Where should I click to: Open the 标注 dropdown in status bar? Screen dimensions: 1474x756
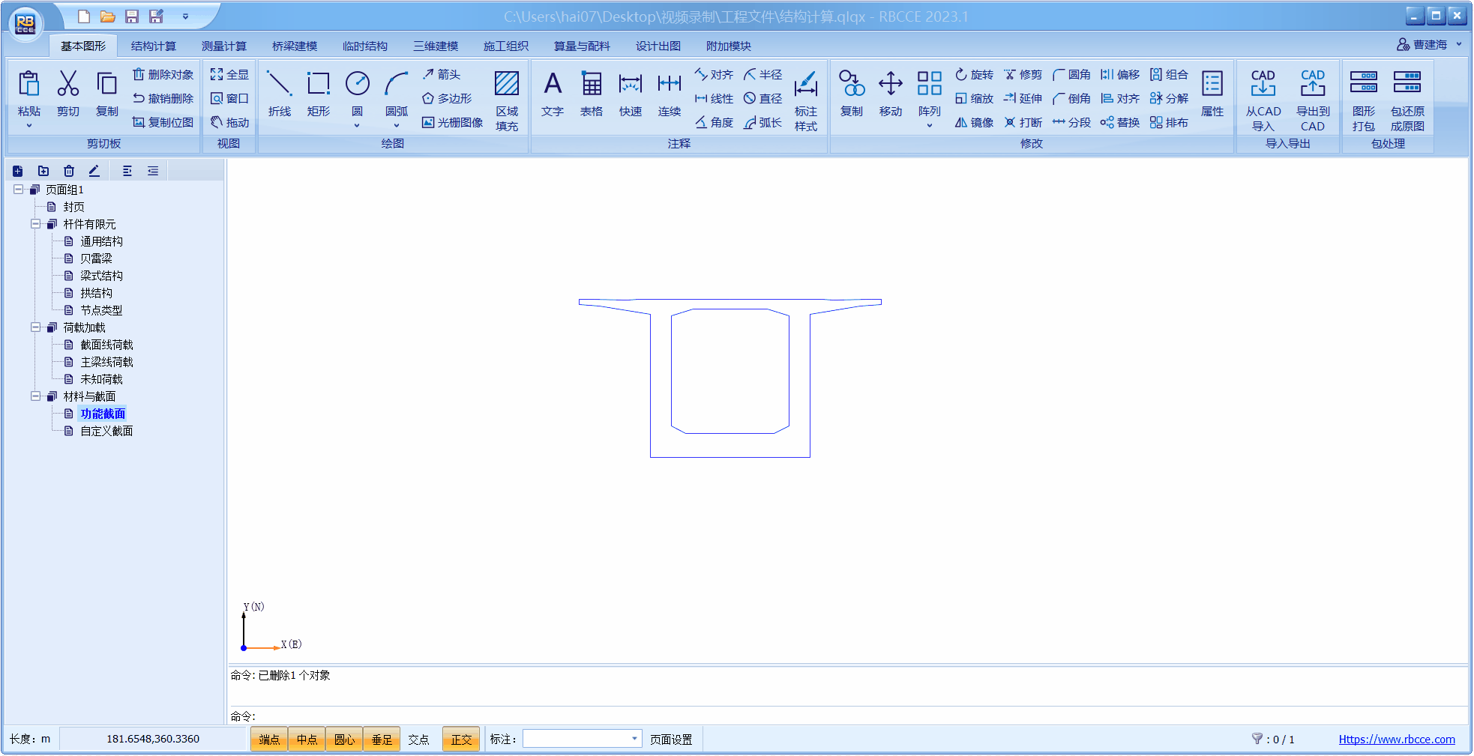[634, 739]
